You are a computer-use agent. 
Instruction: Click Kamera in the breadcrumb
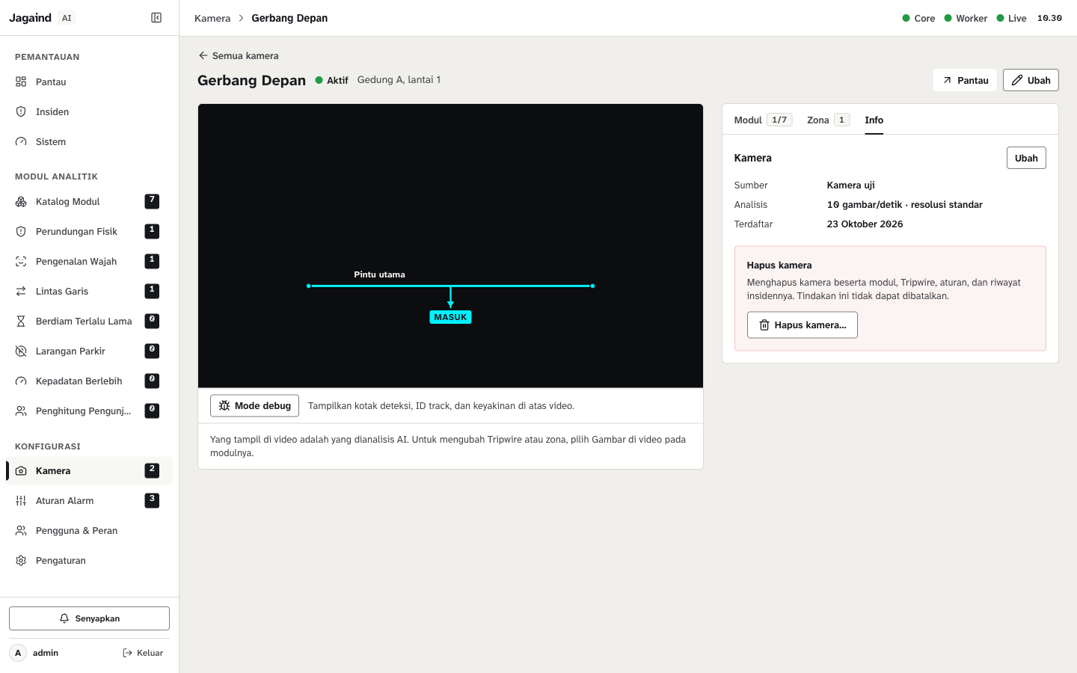coord(212,18)
